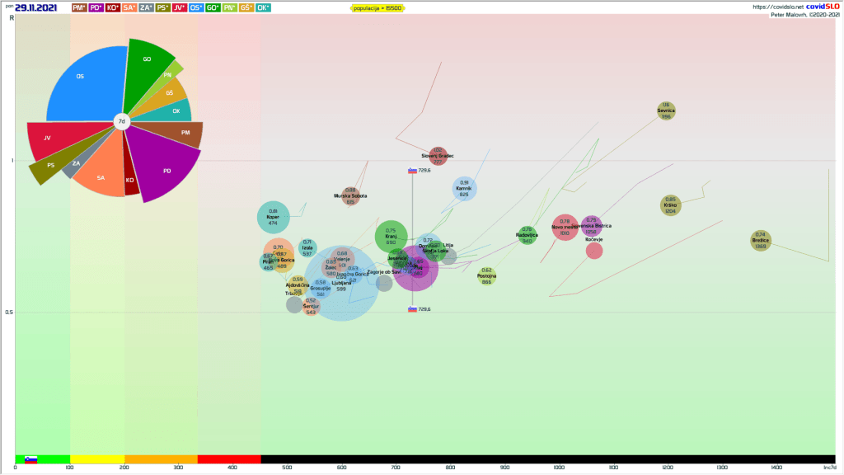Select the OK* teal legend tag

(263, 7)
